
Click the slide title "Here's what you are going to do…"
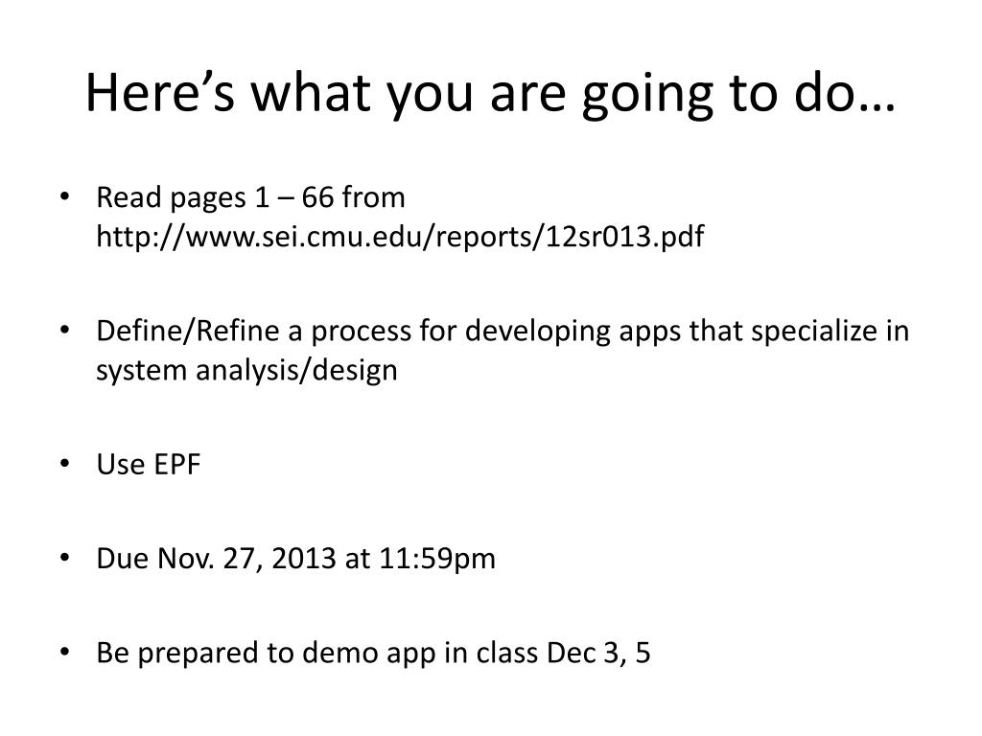[490, 94]
